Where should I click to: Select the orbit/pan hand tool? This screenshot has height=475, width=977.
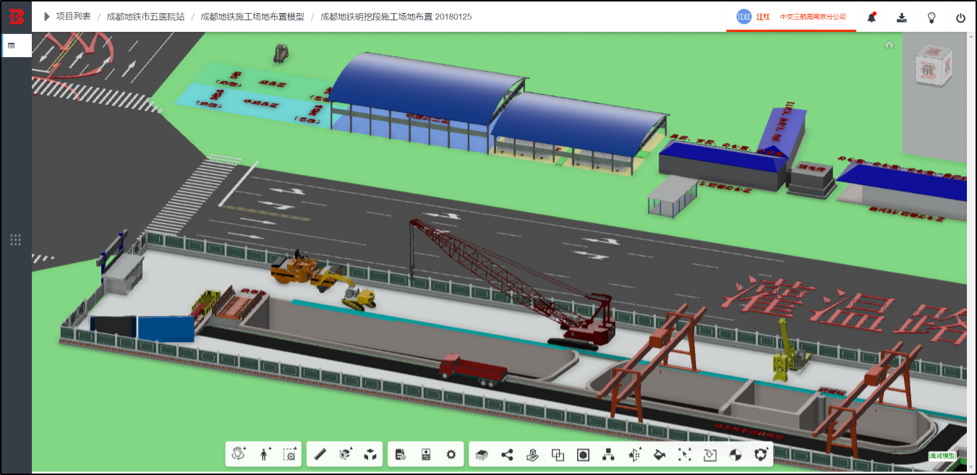(x=239, y=454)
